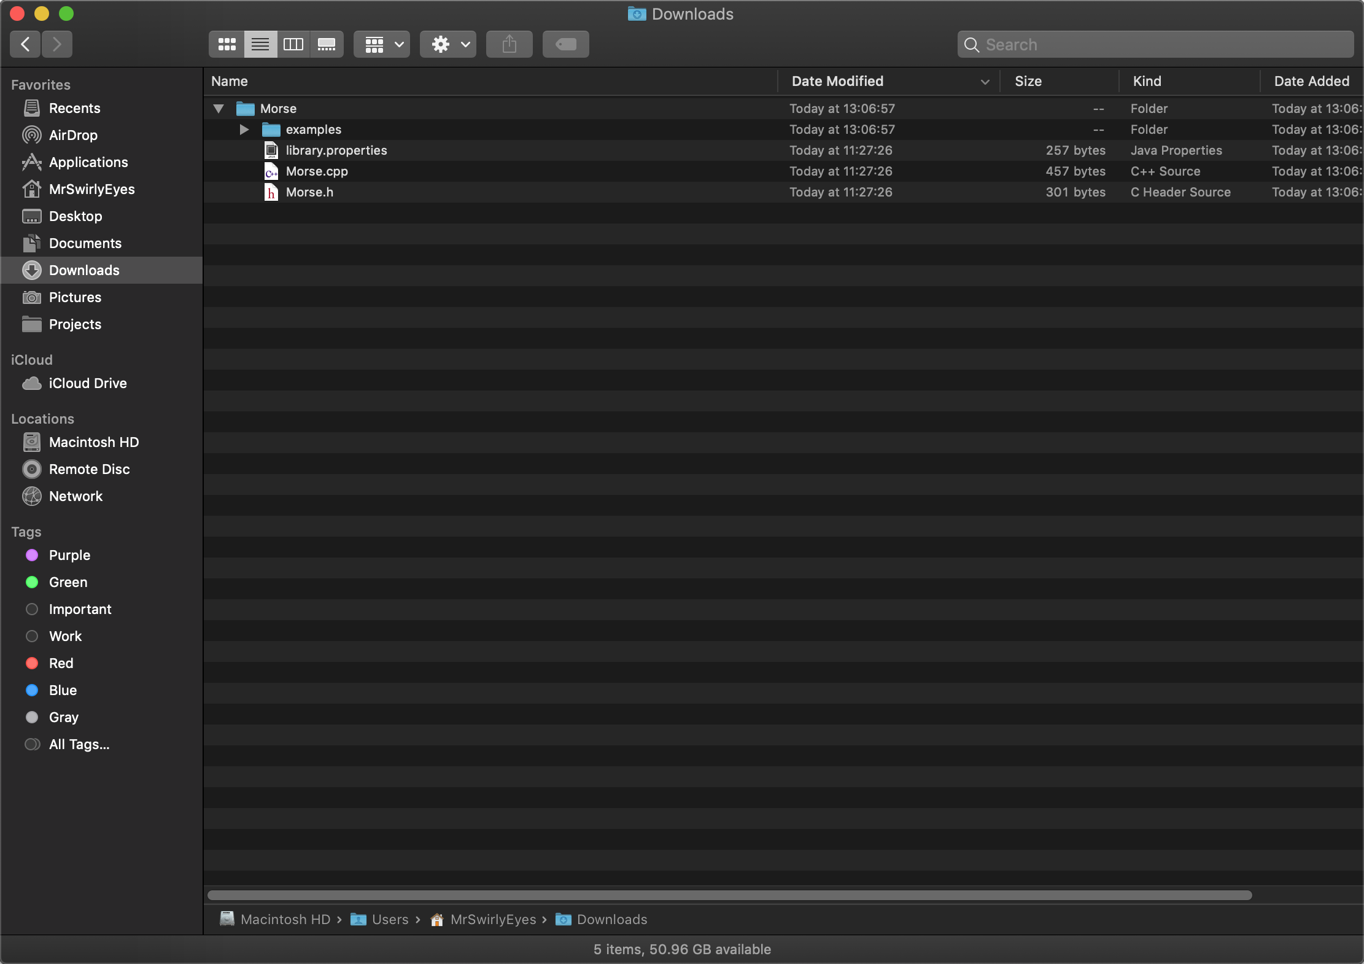This screenshot has height=964, width=1364.
Task: Switch to icon view mode
Action: pos(227,44)
